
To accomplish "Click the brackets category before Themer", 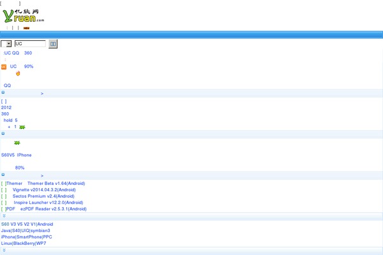I will point(4,183).
